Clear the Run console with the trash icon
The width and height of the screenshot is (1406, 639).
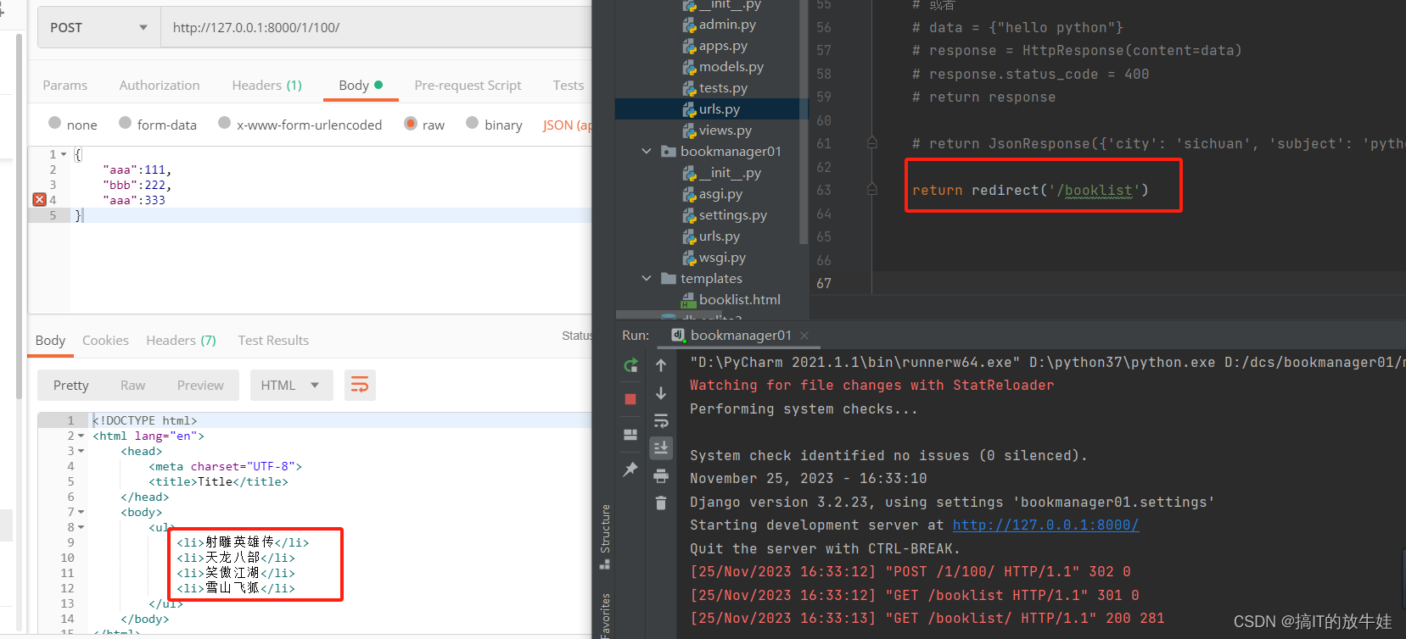[661, 503]
